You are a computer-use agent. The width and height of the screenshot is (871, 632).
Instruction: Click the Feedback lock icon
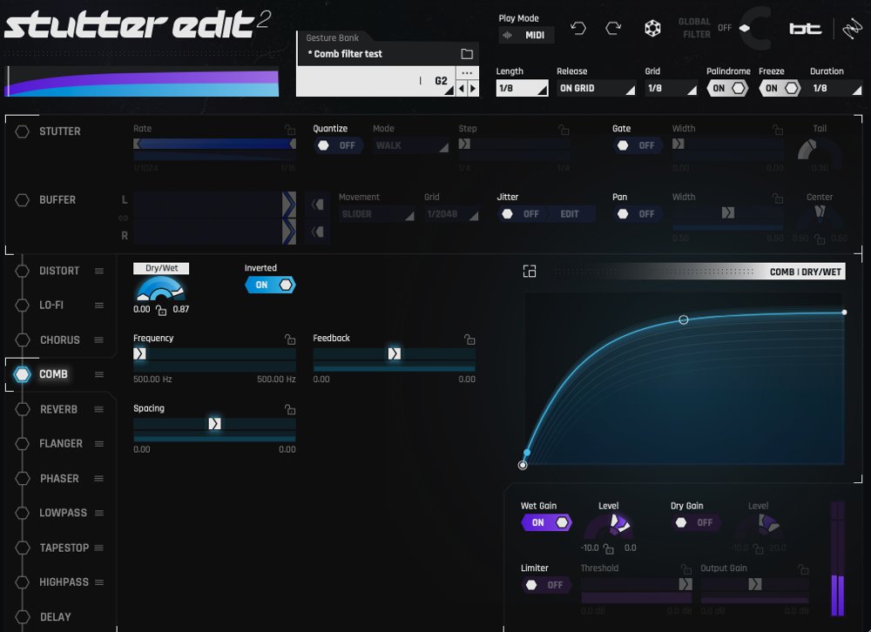[469, 340]
